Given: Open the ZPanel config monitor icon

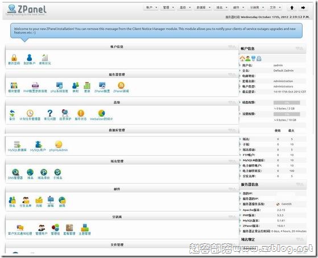Looking at the screenshot, I should click(102, 86).
